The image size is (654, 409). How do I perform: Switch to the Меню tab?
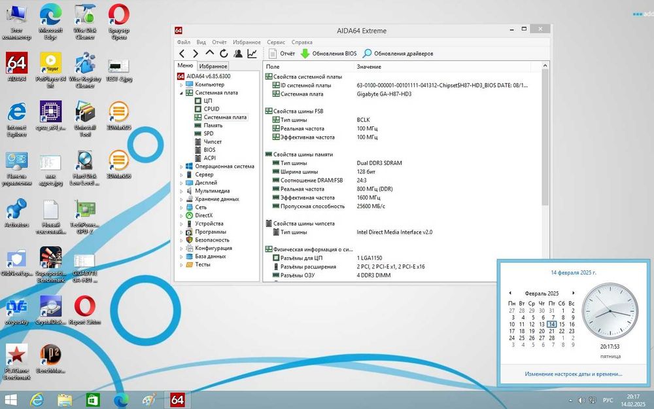[185, 65]
